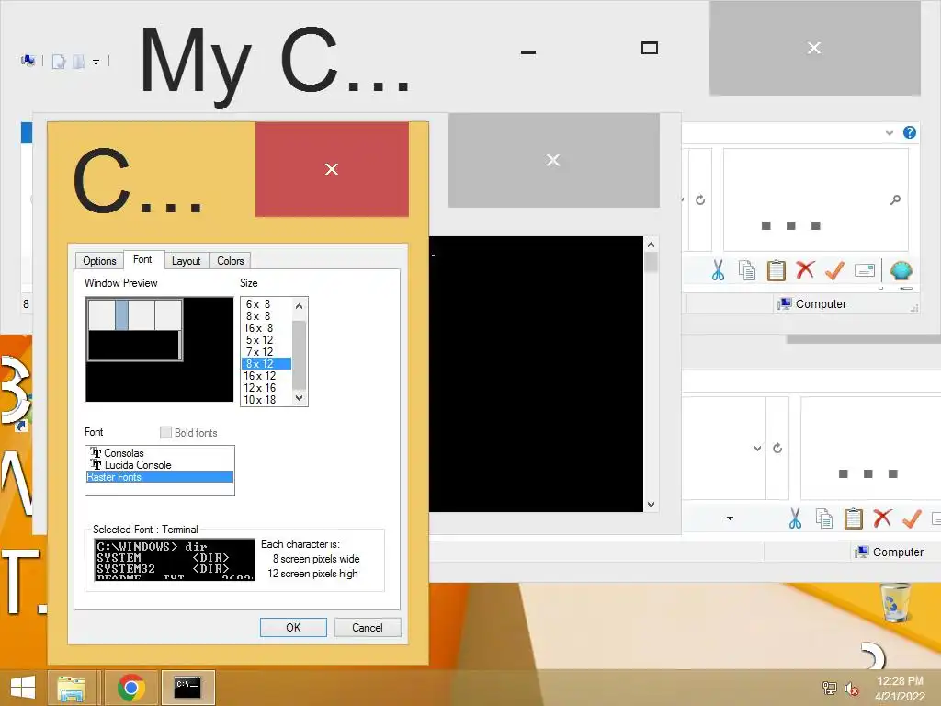Switch to the Layout tab

186,261
